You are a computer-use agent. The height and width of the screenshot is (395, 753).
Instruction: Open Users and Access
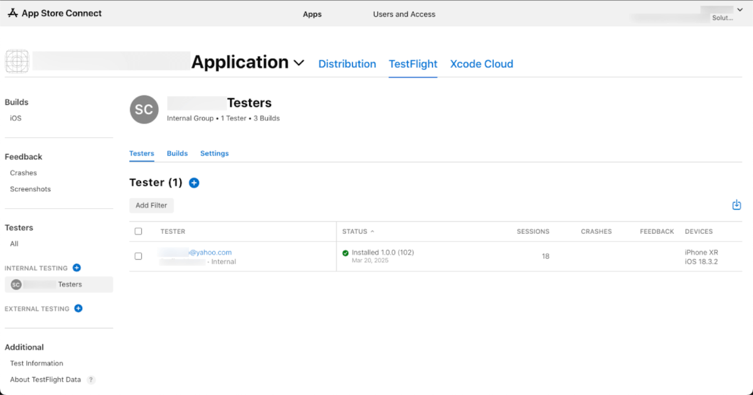pos(404,14)
